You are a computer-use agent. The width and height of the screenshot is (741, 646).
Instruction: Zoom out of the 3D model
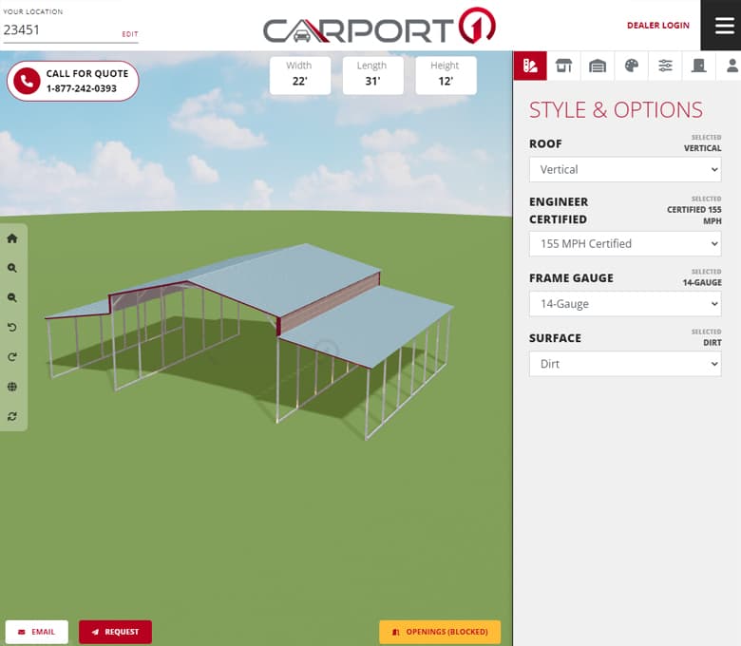coord(12,298)
